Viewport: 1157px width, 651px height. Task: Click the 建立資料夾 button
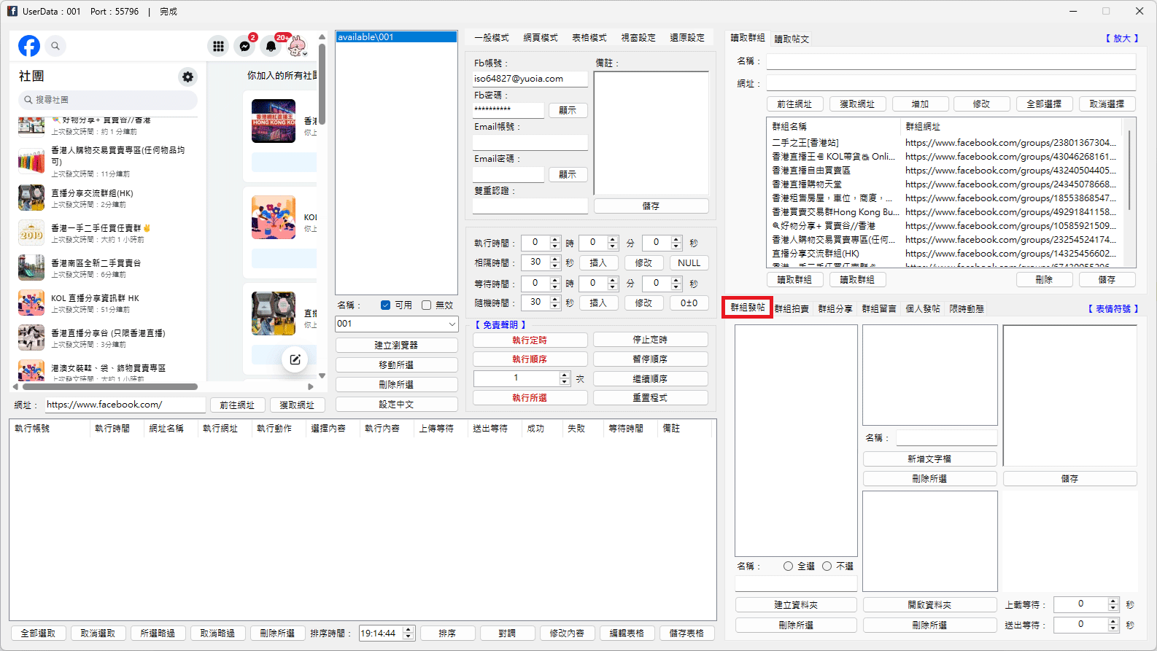pyautogui.click(x=796, y=604)
